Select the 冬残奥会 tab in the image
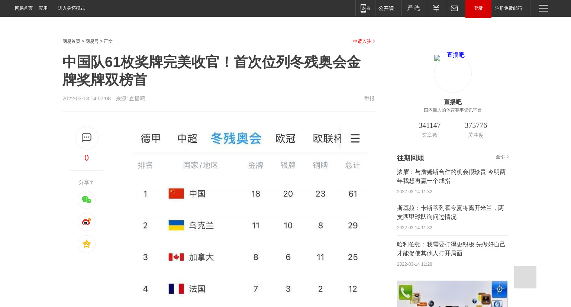This screenshot has height=307, width=571. (236, 139)
